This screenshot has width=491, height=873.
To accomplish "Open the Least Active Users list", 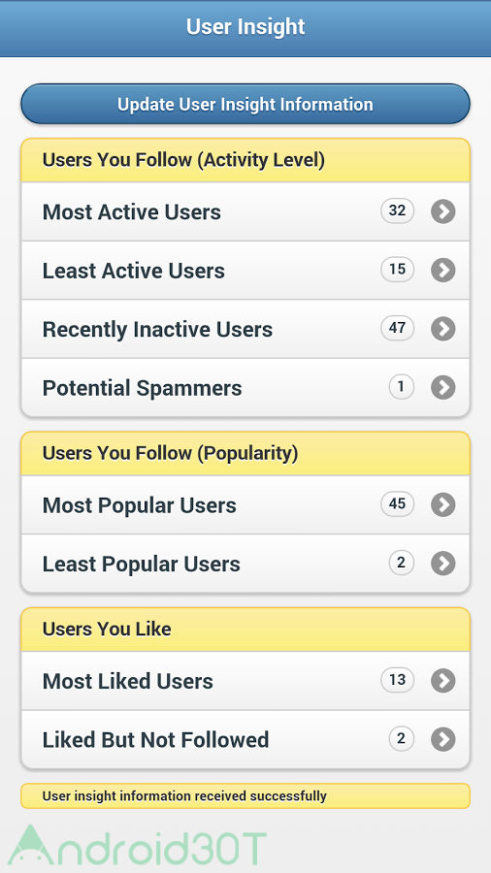I will click(245, 270).
